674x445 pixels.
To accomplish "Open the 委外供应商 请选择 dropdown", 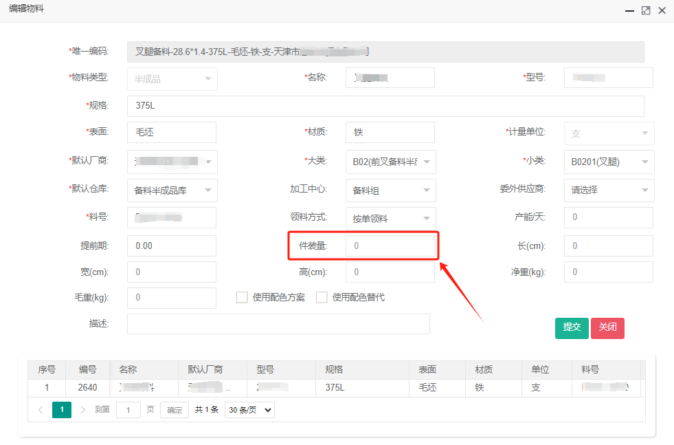I will pyautogui.click(x=609, y=190).
